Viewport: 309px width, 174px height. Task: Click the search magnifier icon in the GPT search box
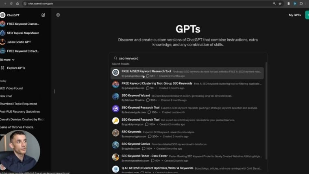click(x=115, y=58)
